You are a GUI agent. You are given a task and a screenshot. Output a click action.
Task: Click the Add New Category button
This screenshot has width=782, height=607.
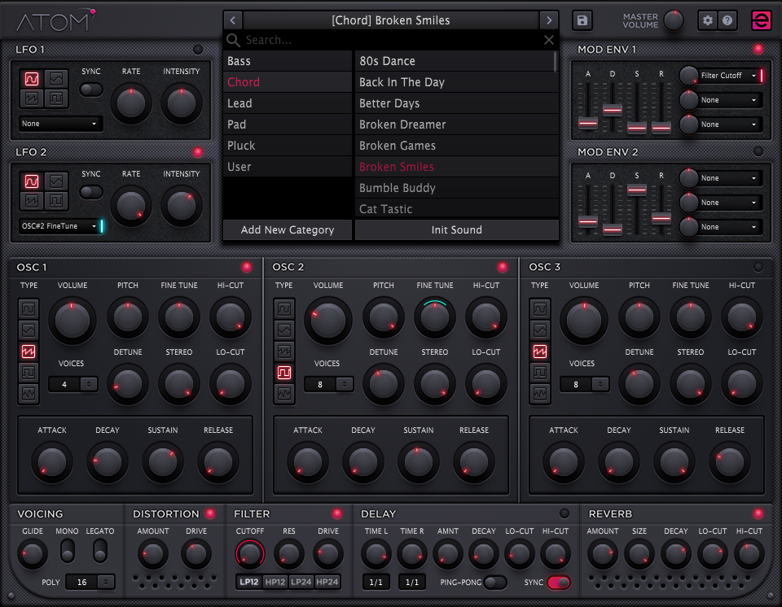[288, 230]
